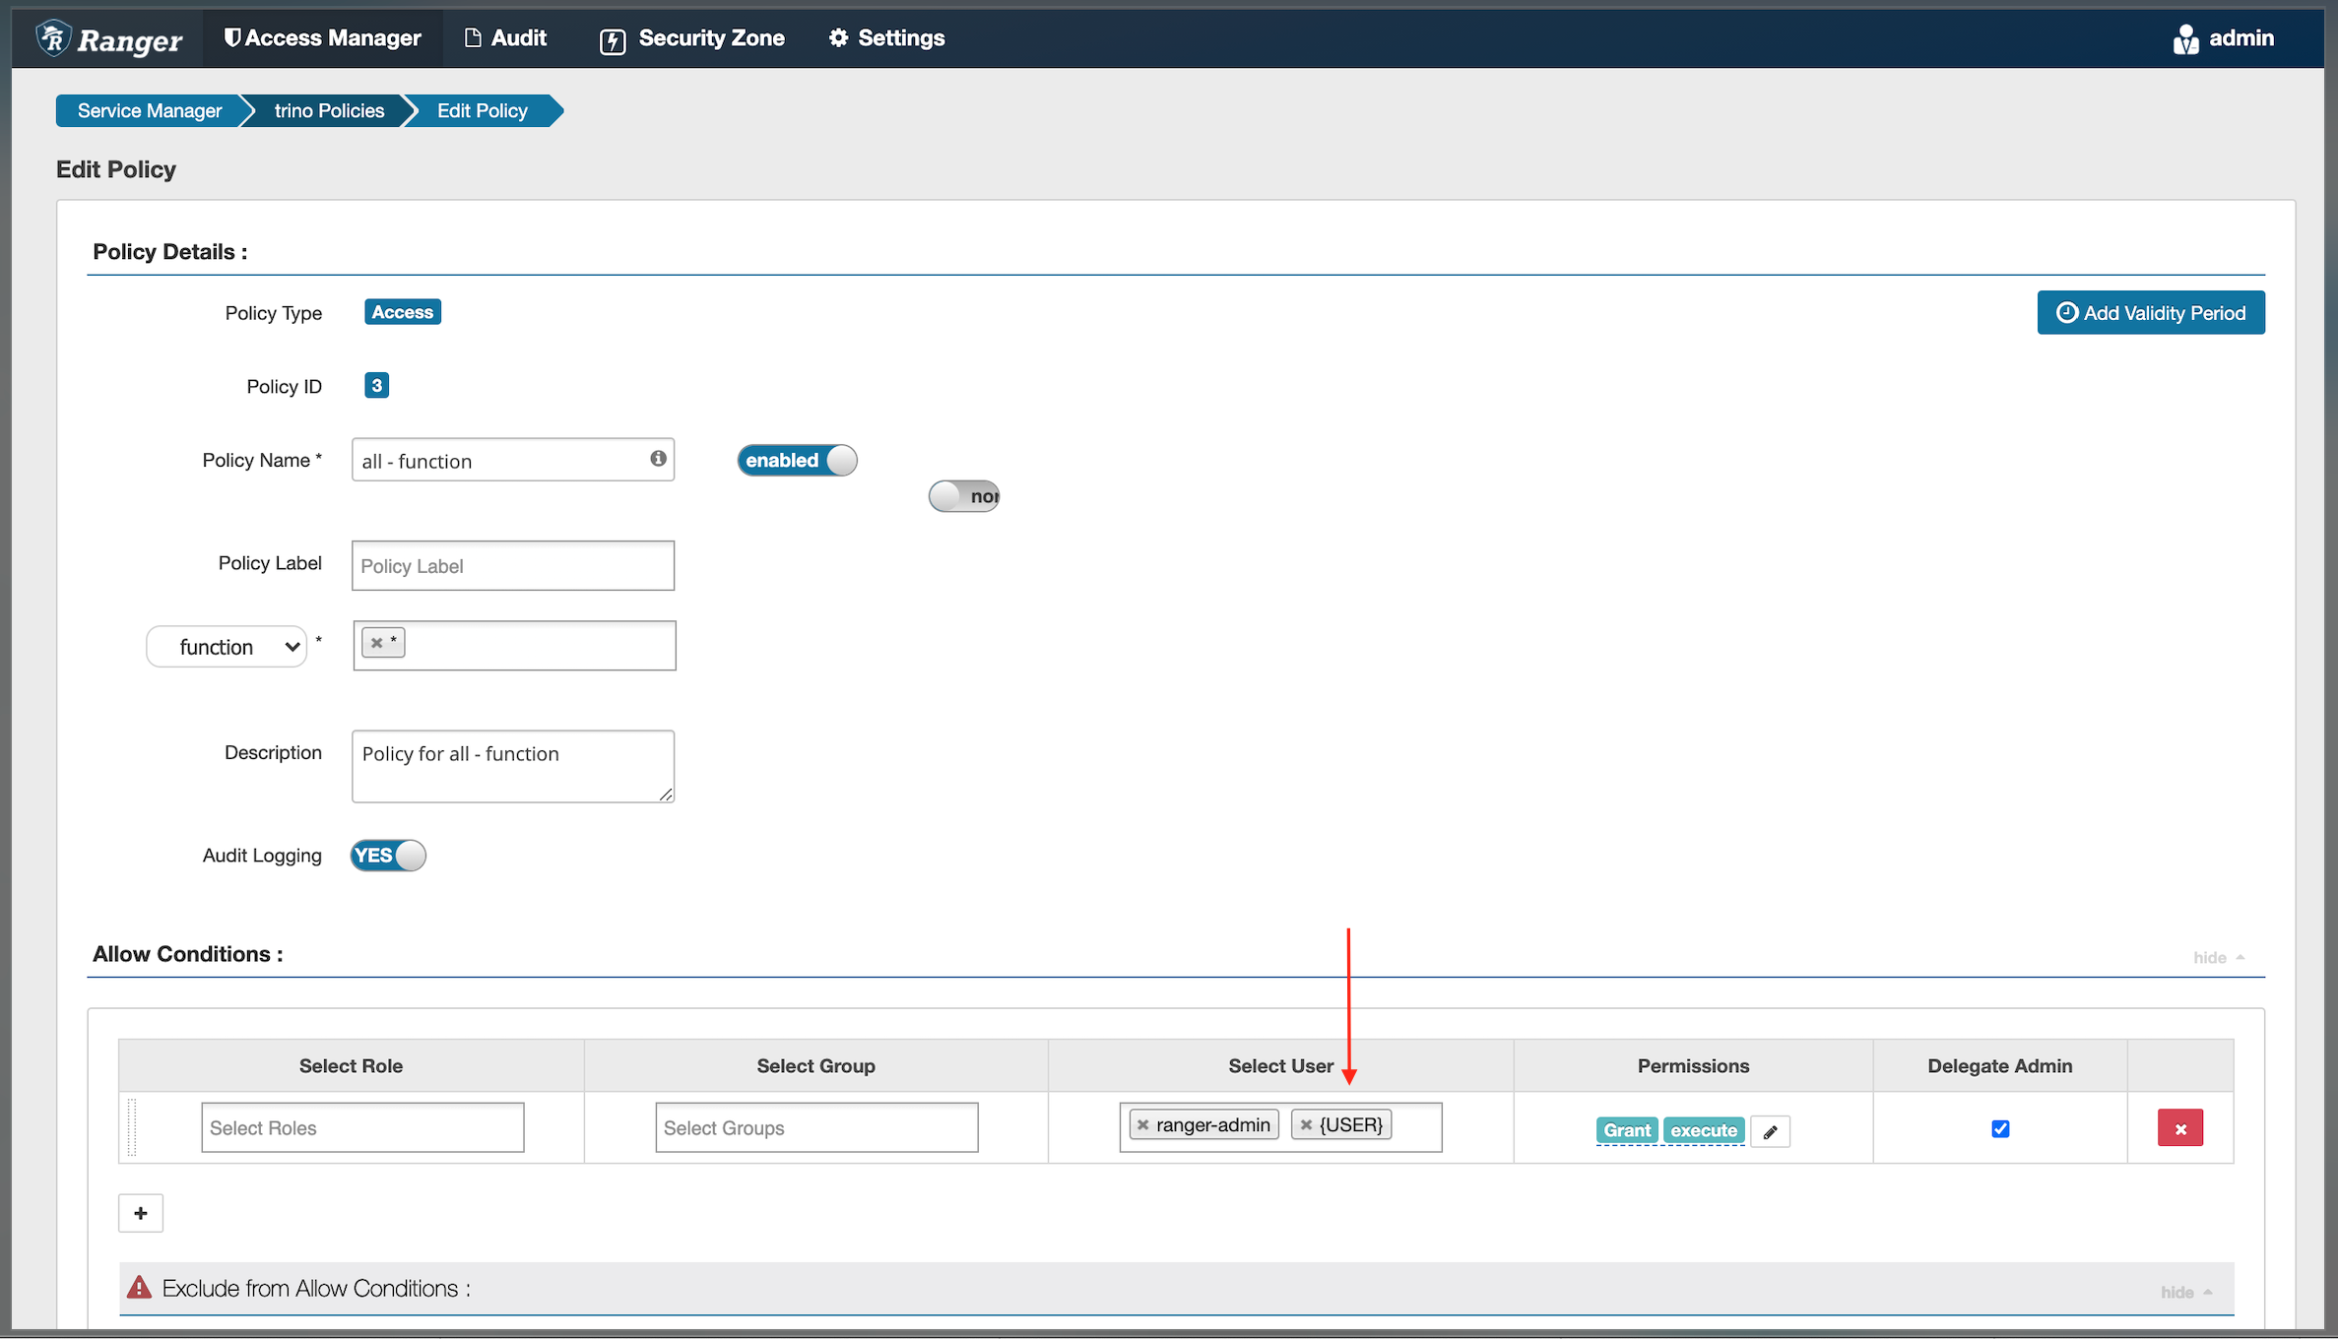Add new allow condition row
The height and width of the screenshot is (1339, 2338).
tap(141, 1213)
